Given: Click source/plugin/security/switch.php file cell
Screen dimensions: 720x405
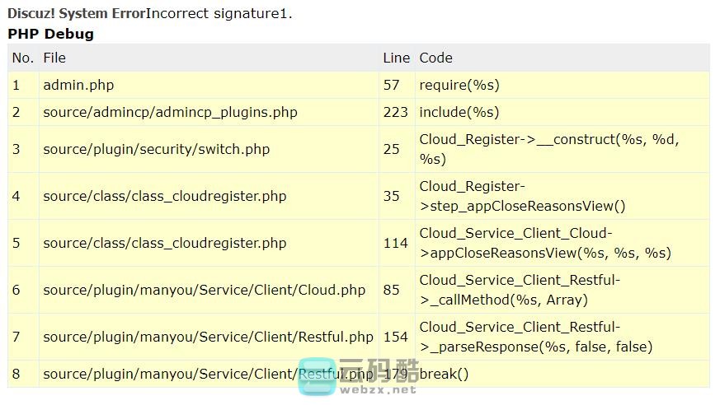Looking at the screenshot, I should pos(156,149).
